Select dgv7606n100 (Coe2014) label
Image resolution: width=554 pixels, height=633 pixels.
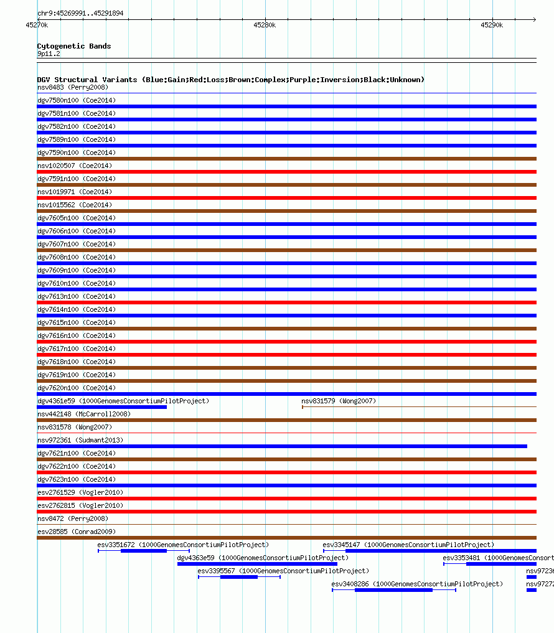77,232
